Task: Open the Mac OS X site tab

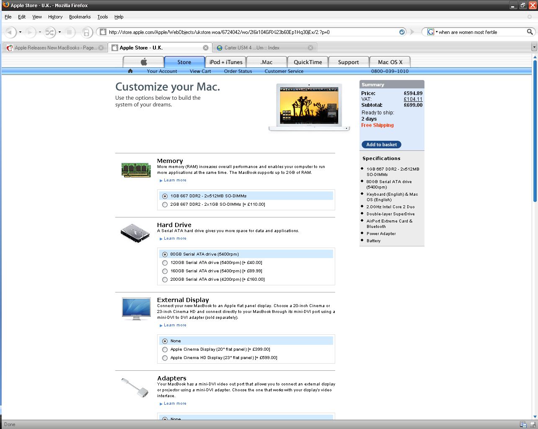Action: point(390,62)
